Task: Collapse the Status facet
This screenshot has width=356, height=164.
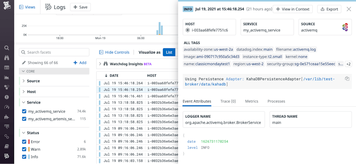Action: click(x=24, y=133)
